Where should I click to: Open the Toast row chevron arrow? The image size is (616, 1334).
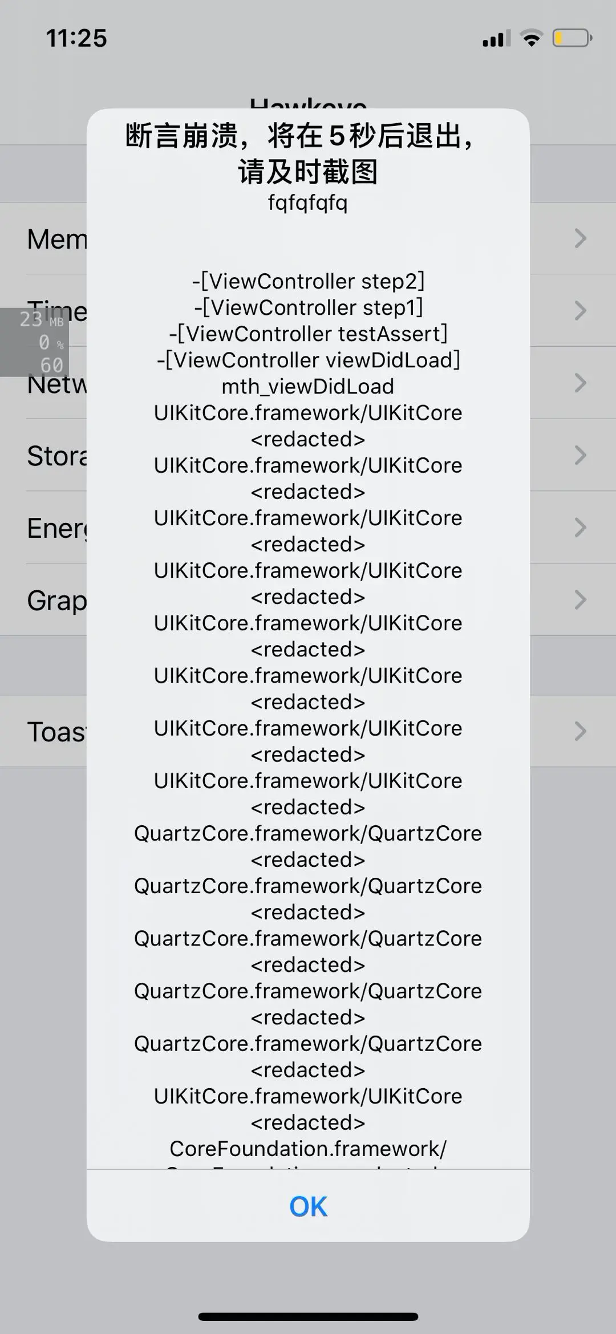580,731
